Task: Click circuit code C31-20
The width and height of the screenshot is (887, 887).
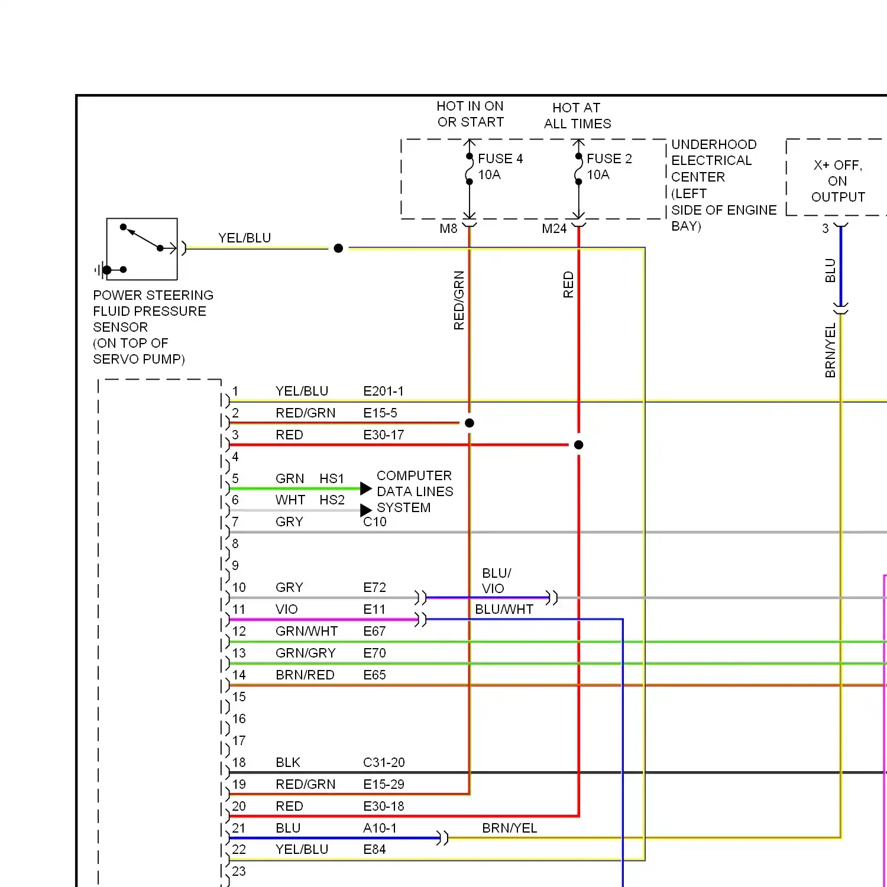Action: (x=384, y=763)
